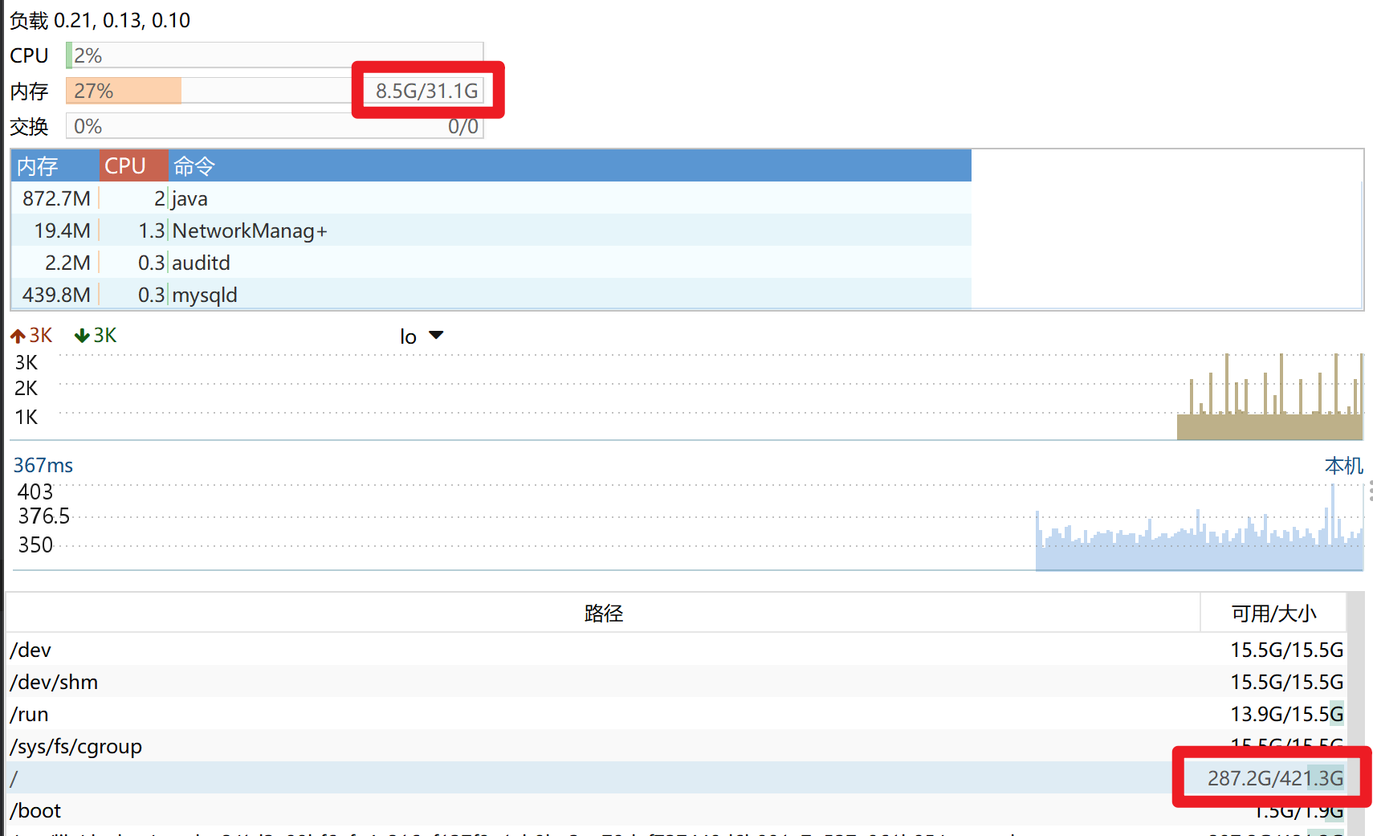Click the 287.2G/421.3G root disk value
The width and height of the screenshot is (1373, 836).
[x=1275, y=778]
